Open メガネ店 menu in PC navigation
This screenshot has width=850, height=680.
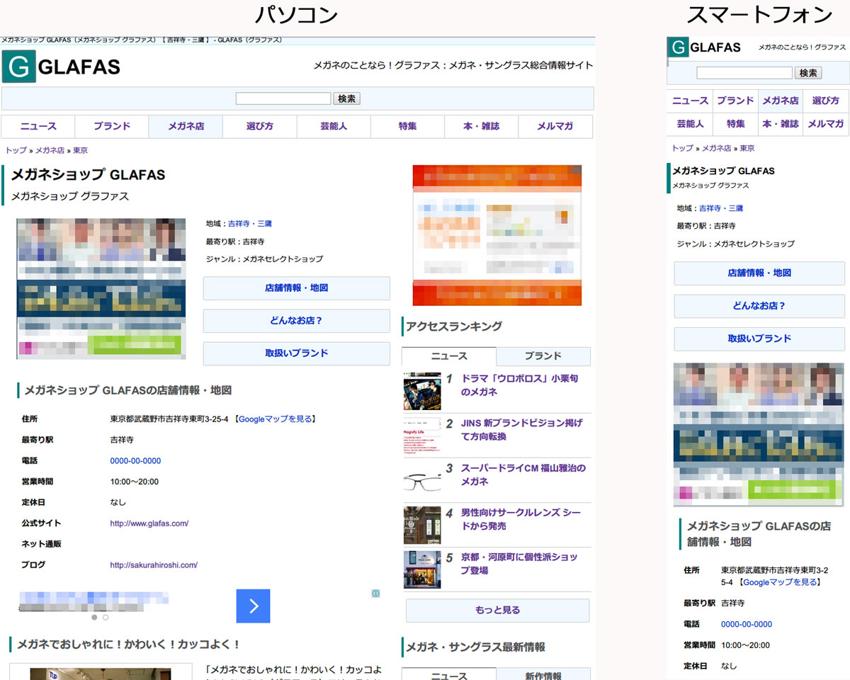pyautogui.click(x=186, y=126)
